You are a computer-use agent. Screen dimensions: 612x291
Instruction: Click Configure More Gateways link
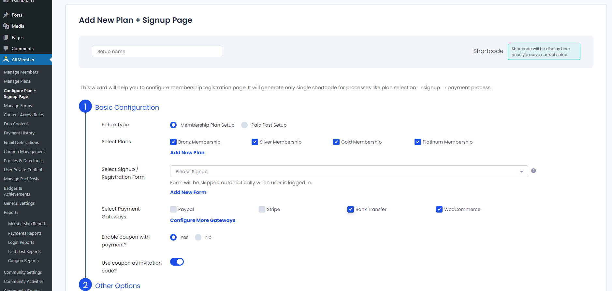point(203,220)
